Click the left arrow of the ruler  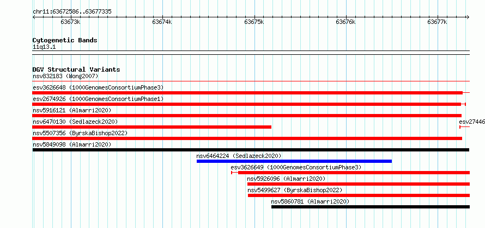coord(34,17)
